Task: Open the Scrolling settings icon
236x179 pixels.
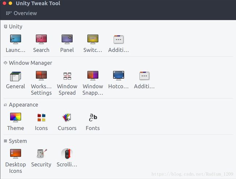Action: click(x=67, y=154)
